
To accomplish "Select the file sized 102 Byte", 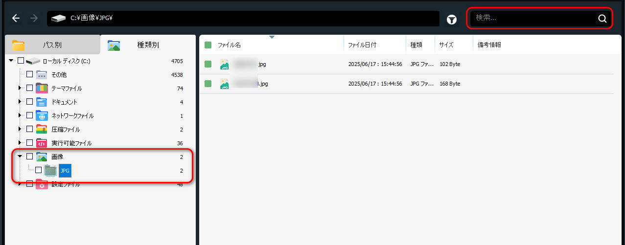I will click(406, 64).
